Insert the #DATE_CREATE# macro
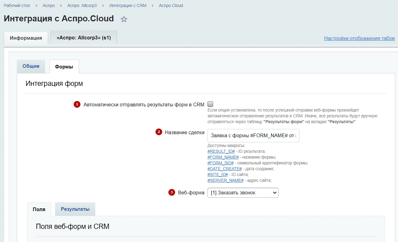 tap(225, 169)
